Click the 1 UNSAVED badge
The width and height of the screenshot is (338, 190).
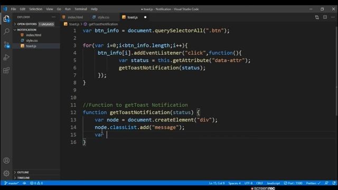coord(46,24)
